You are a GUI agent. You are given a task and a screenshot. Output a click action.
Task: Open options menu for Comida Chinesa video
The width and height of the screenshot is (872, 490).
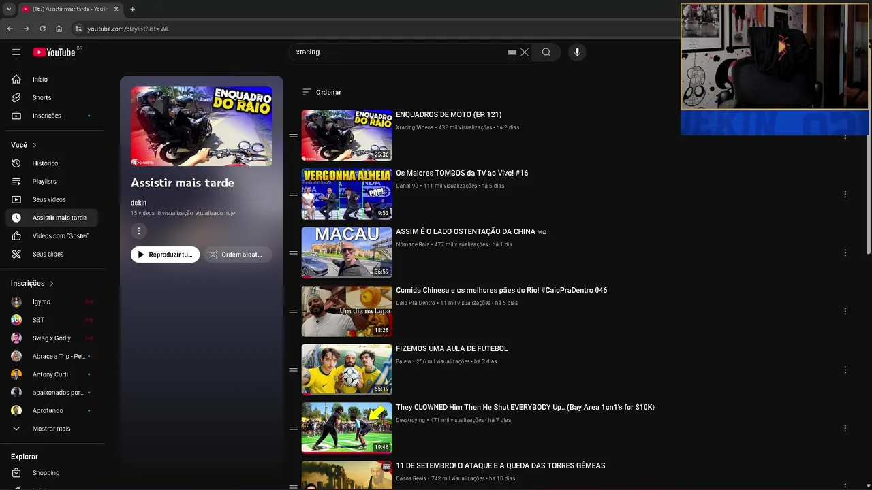click(845, 311)
